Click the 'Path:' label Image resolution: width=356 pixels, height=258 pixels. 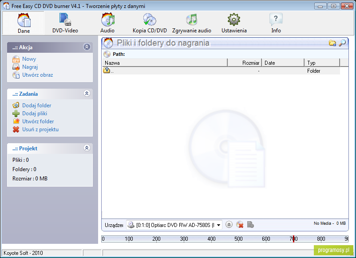point(119,54)
